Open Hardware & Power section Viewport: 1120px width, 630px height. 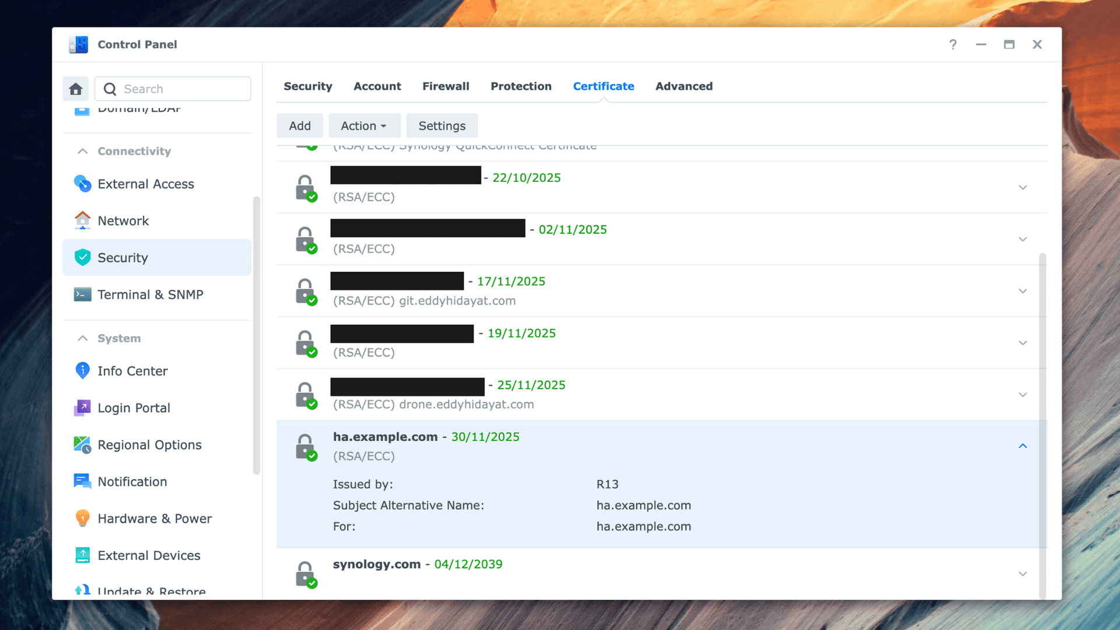pyautogui.click(x=155, y=519)
